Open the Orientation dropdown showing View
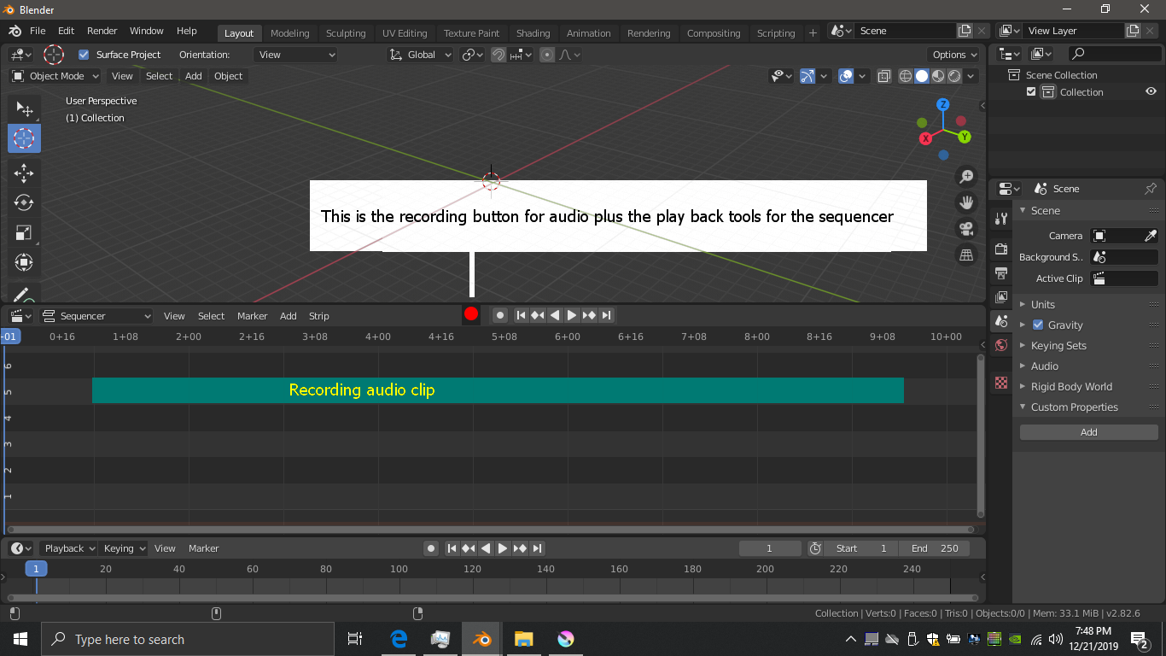Viewport: 1166px width, 656px height. (x=295, y=55)
